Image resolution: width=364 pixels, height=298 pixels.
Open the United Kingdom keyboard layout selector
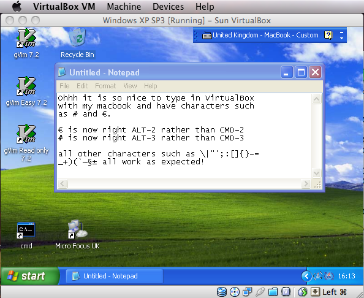pos(260,35)
